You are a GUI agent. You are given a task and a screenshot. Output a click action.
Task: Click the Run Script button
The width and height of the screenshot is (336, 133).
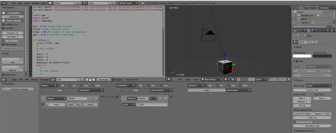pyautogui.click(x=104, y=79)
